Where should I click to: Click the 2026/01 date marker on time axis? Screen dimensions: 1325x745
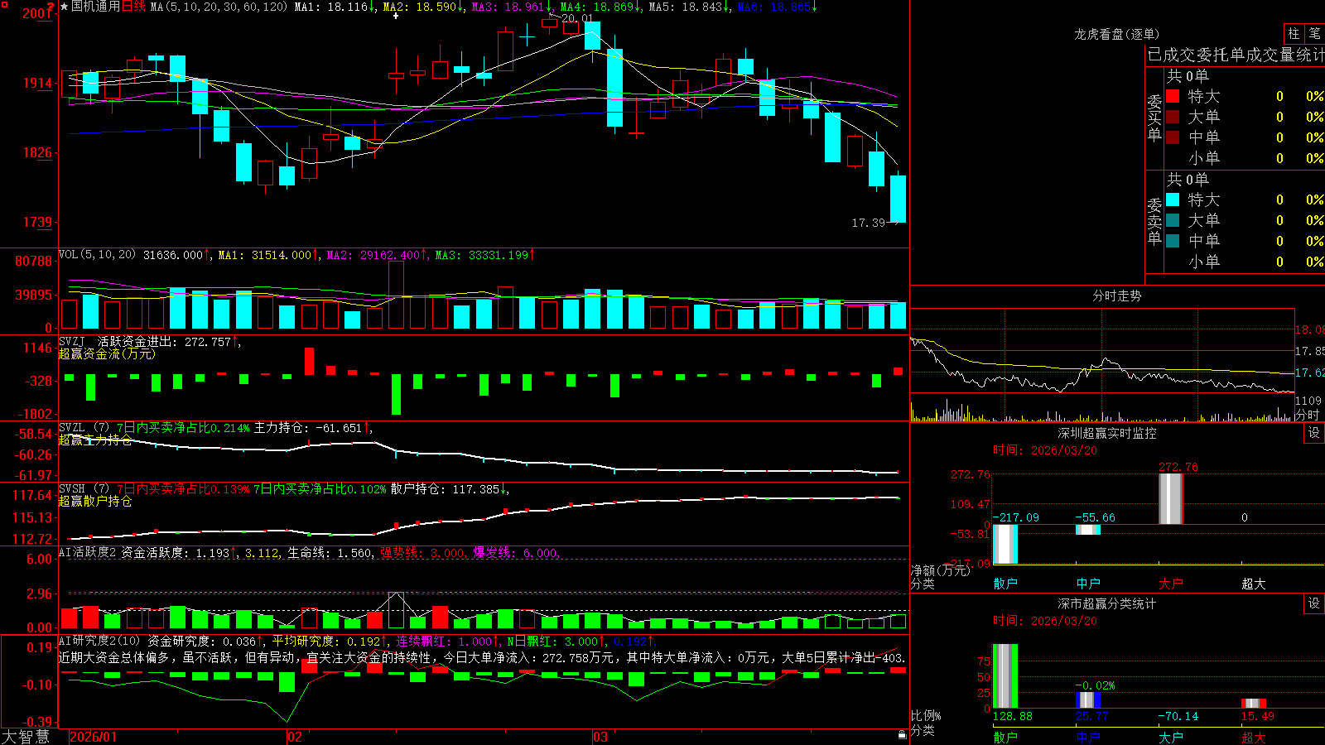pyautogui.click(x=94, y=737)
